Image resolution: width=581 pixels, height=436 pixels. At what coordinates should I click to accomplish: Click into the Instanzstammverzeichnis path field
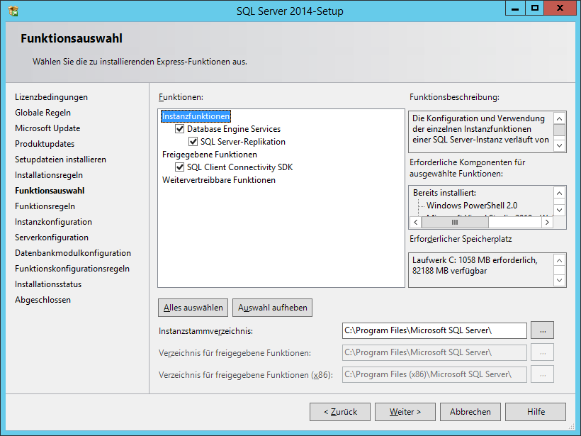tap(434, 330)
